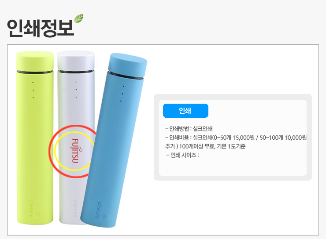Select the white bottle cap

coord(76,61)
